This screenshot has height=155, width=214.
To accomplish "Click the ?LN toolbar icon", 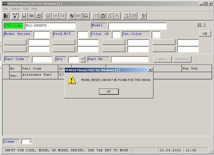I will point(126,16).
